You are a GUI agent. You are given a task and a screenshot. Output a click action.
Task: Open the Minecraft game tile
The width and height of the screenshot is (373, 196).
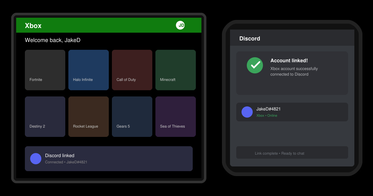point(176,70)
